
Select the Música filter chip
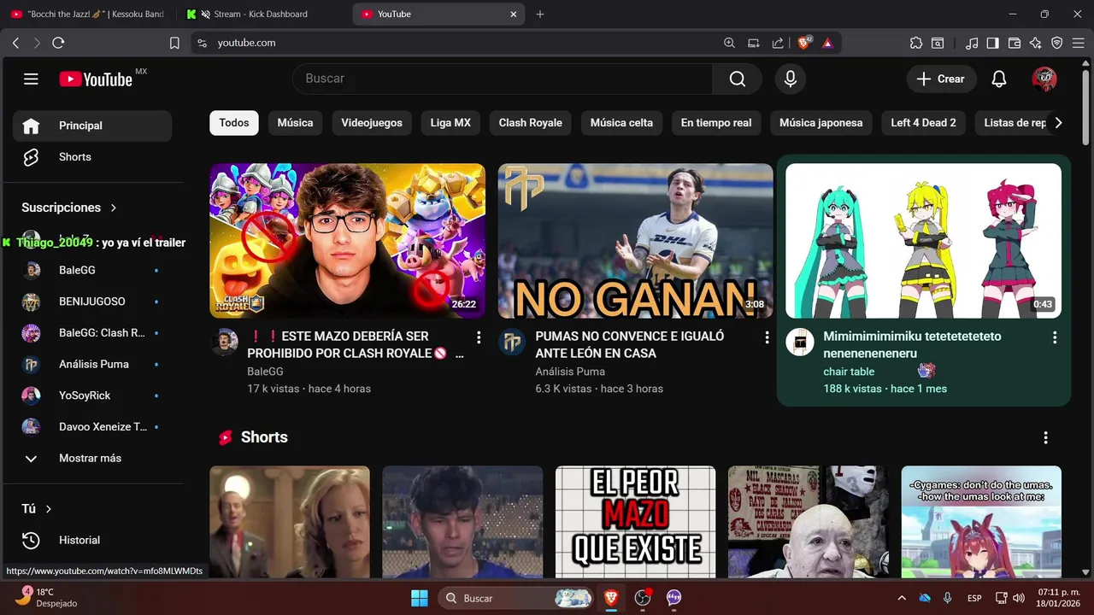(x=295, y=123)
